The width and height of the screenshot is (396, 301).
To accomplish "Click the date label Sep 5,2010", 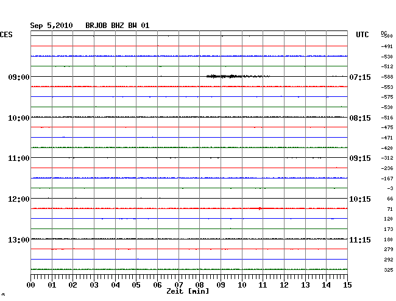I will [51, 26].
